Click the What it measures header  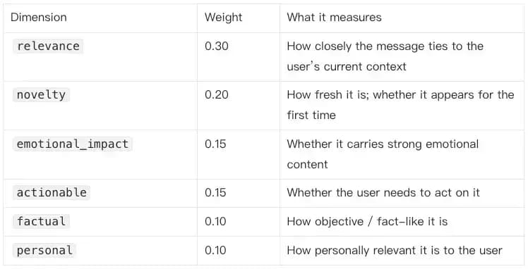pos(334,18)
